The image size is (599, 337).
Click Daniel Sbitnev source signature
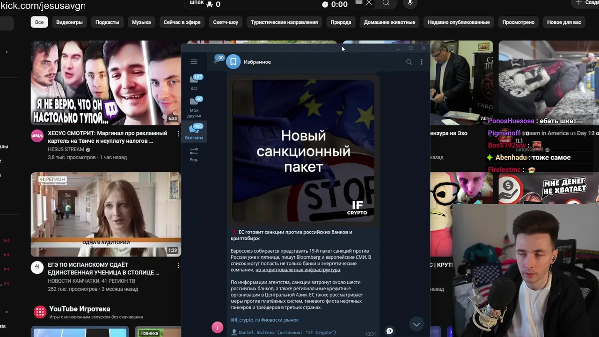pyautogui.click(x=284, y=332)
